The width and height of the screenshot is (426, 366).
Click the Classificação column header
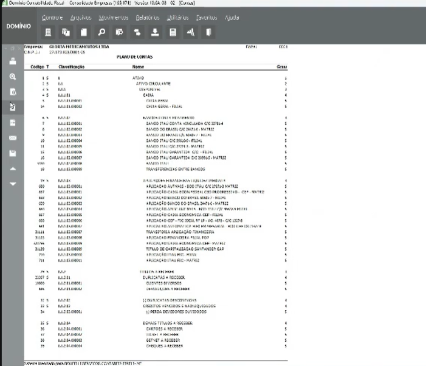click(x=72, y=67)
